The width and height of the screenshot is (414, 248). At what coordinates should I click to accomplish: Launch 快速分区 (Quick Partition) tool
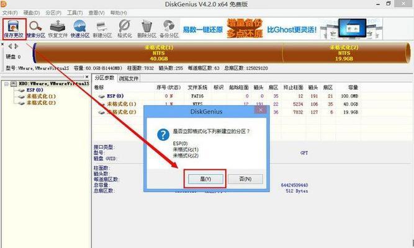[x=80, y=29]
